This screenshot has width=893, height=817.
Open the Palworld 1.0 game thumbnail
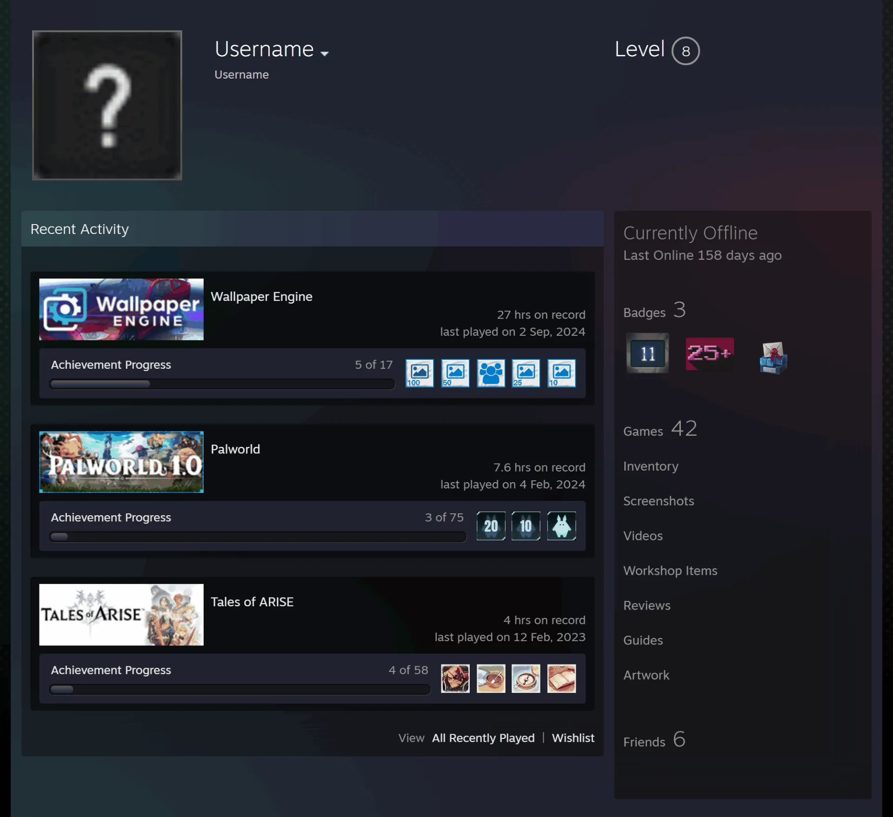tap(121, 462)
